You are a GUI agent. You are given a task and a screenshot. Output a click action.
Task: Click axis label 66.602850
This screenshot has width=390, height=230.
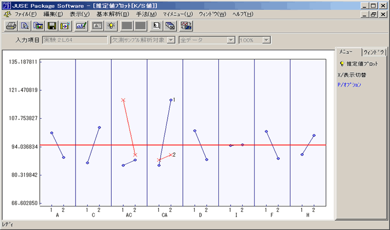(x=24, y=203)
